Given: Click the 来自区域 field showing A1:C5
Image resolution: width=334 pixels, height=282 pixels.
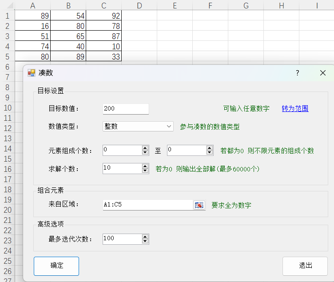Looking at the screenshot, I should point(148,205).
